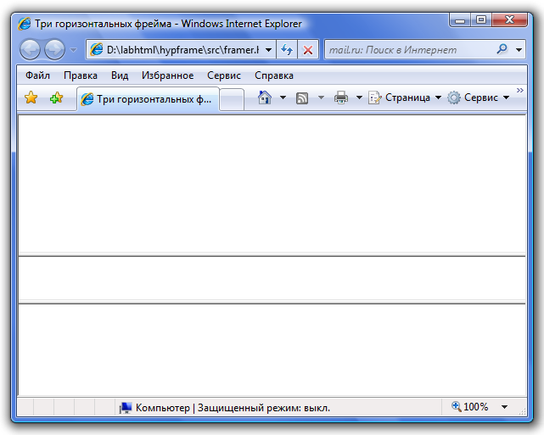Start search with the magnifier icon

click(502, 49)
